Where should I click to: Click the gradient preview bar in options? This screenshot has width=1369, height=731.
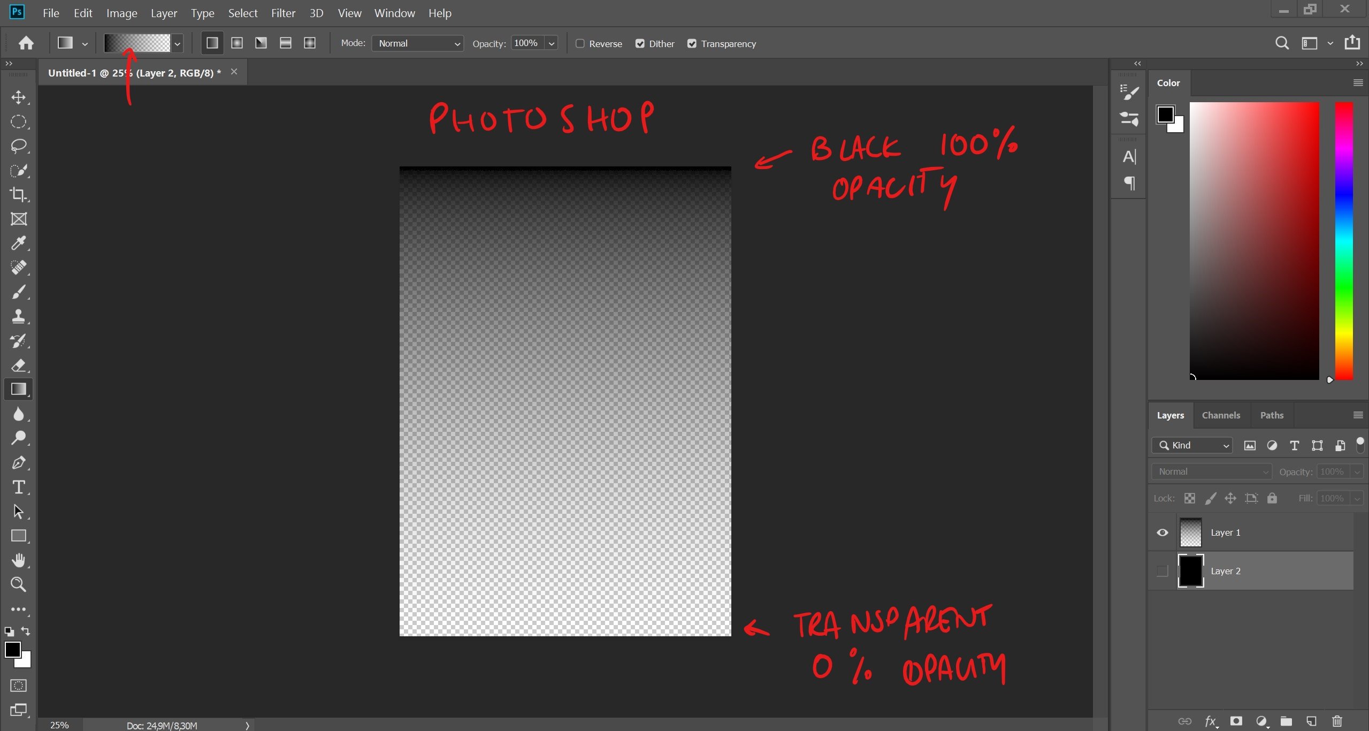click(x=137, y=43)
